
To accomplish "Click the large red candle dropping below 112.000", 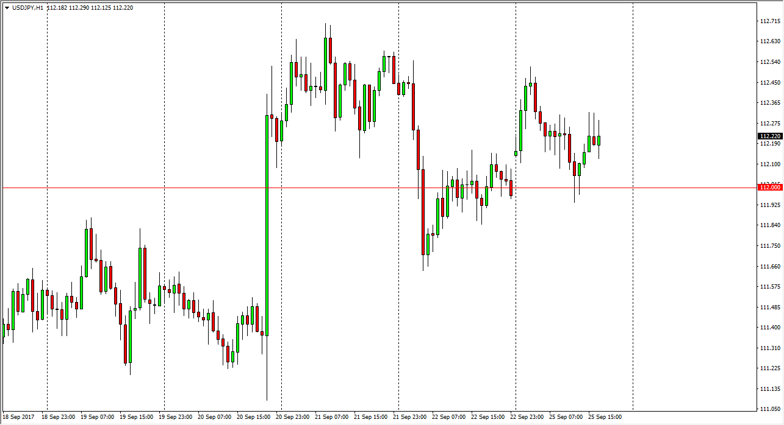I will coord(423,212).
